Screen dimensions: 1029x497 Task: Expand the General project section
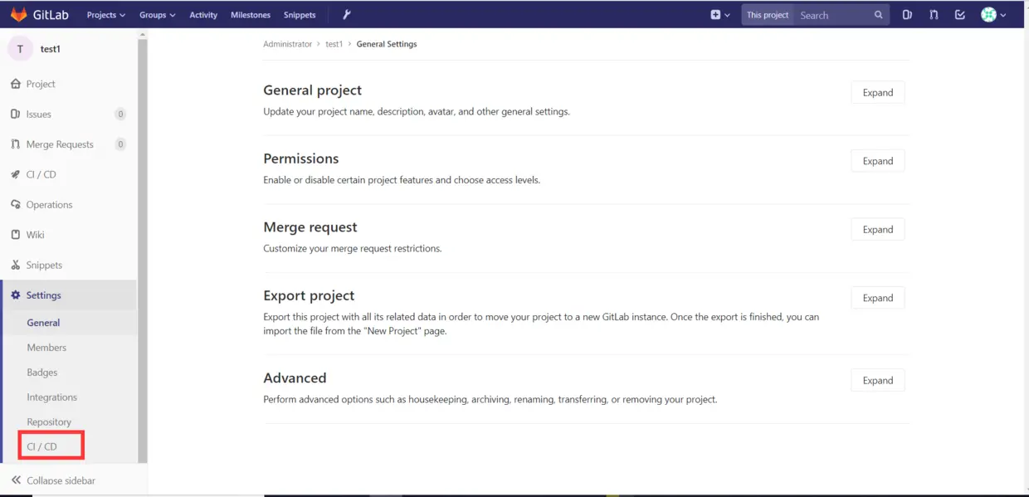[x=878, y=92]
